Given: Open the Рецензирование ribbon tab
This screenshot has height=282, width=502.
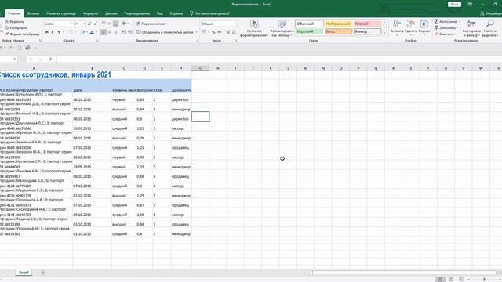Looking at the screenshot, I should [137, 13].
